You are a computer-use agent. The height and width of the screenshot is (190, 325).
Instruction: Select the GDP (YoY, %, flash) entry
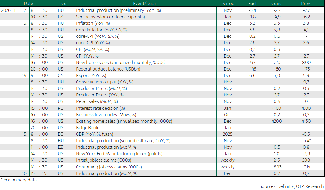[94, 134]
